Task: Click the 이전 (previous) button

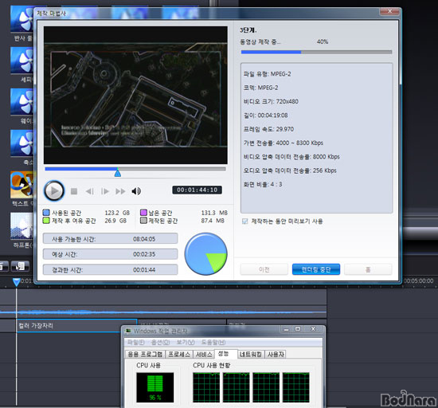Action: tap(264, 269)
